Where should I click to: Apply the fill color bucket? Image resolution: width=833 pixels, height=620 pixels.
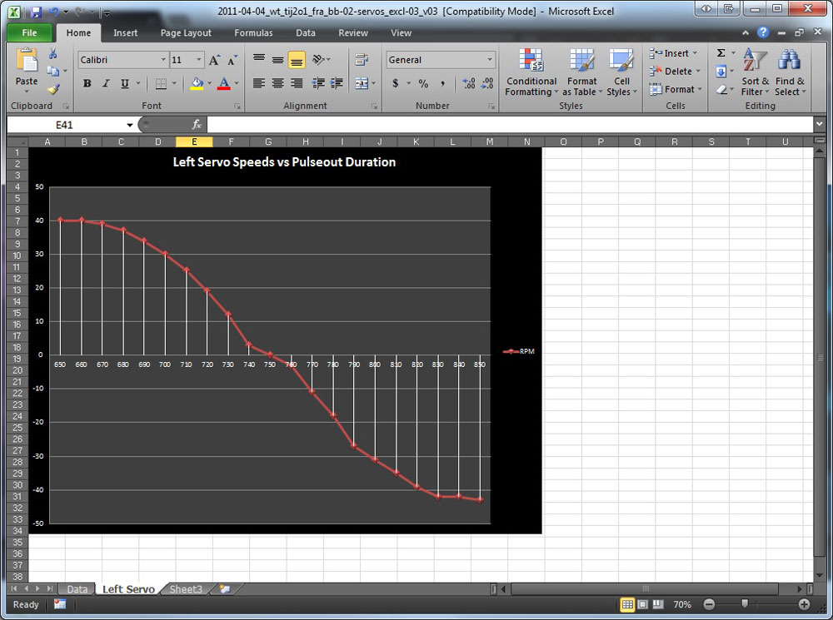pyautogui.click(x=197, y=83)
